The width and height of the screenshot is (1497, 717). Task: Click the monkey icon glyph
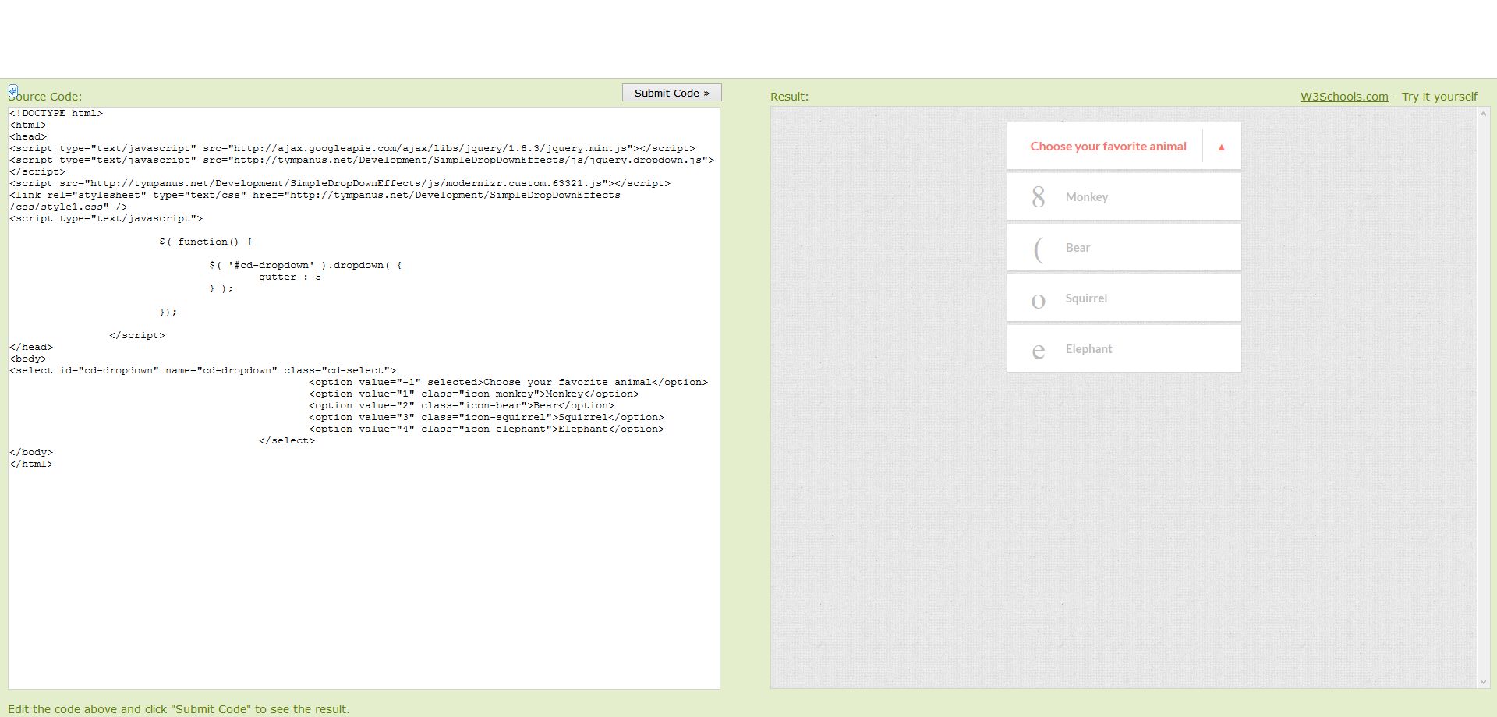1038,197
